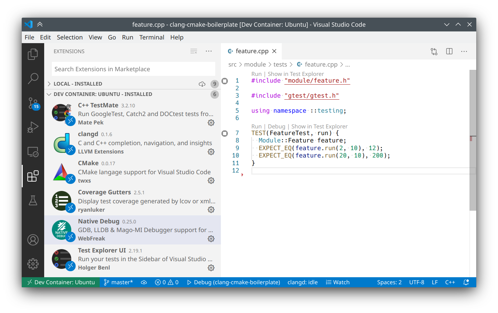Click Show in Test Explorer above TEST line
The width and height of the screenshot is (498, 313).
319,126
